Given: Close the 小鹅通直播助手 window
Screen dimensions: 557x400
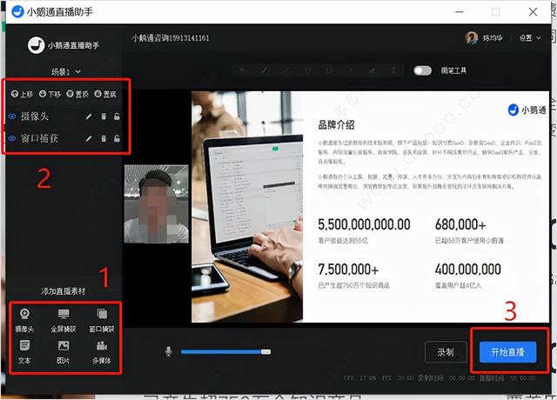Looking at the screenshot, I should coord(533,11).
